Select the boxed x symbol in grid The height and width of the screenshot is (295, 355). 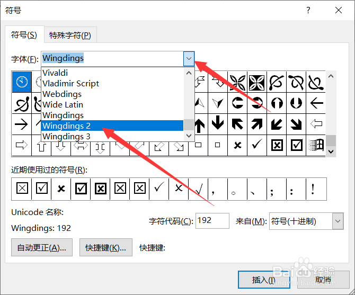(x=277, y=145)
